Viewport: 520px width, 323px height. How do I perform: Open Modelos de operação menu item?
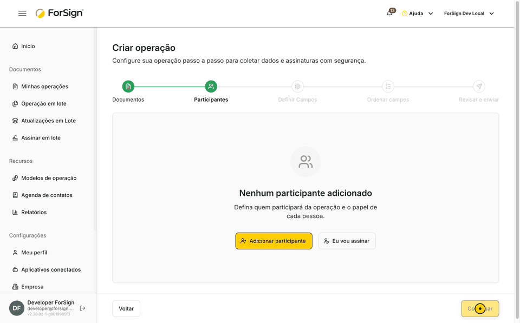click(48, 178)
